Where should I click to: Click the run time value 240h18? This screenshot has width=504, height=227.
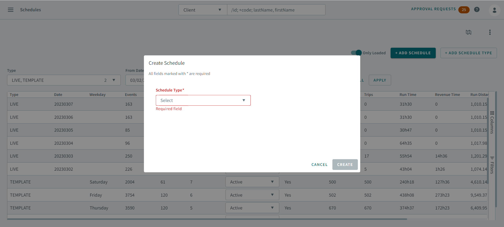point(407,182)
